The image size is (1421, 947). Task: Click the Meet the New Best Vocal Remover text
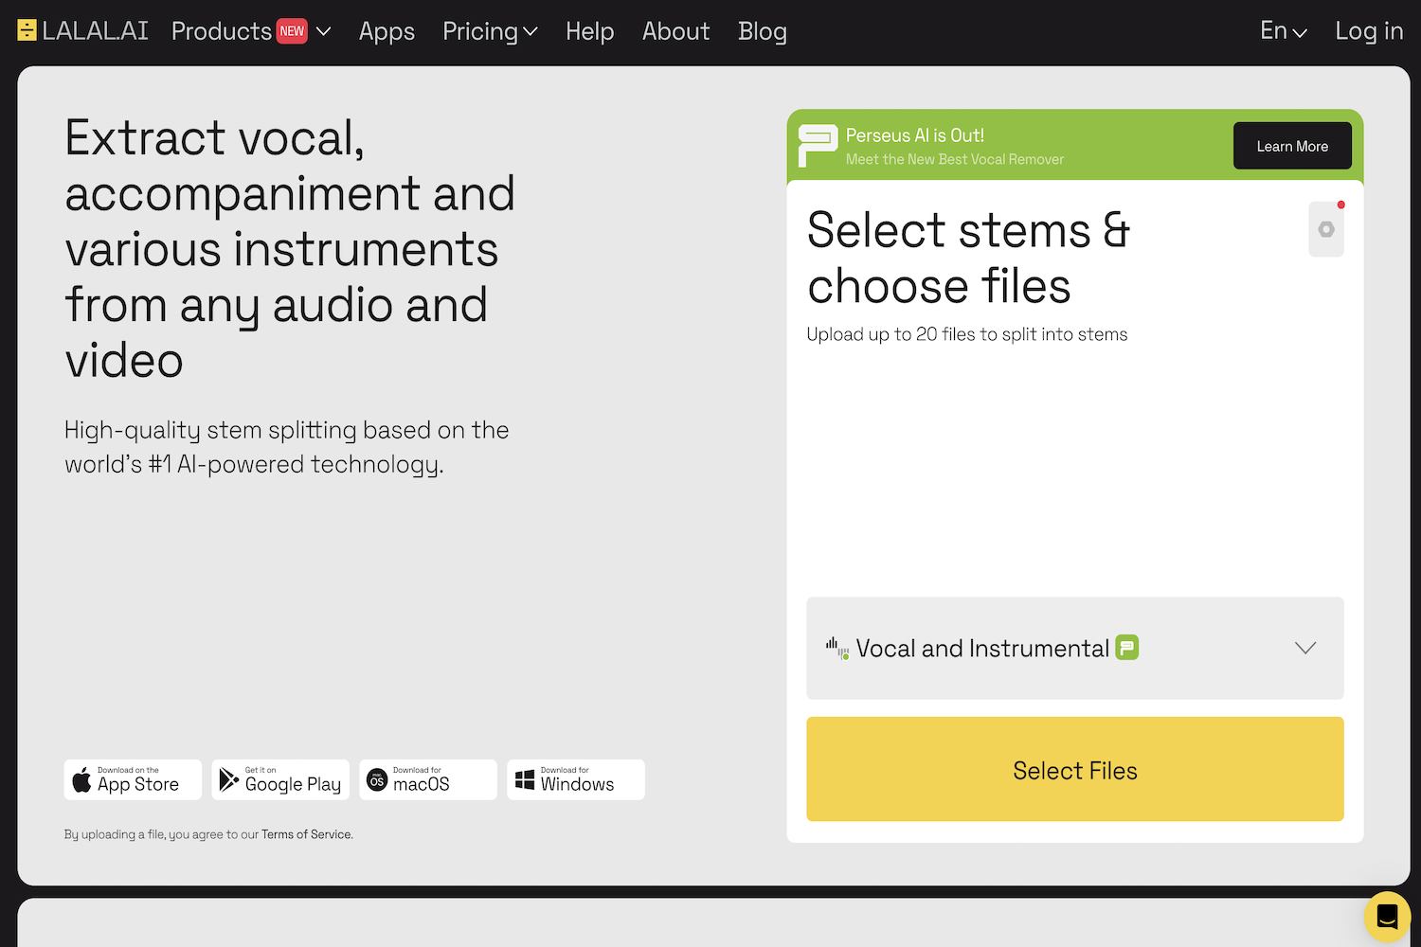[955, 159]
